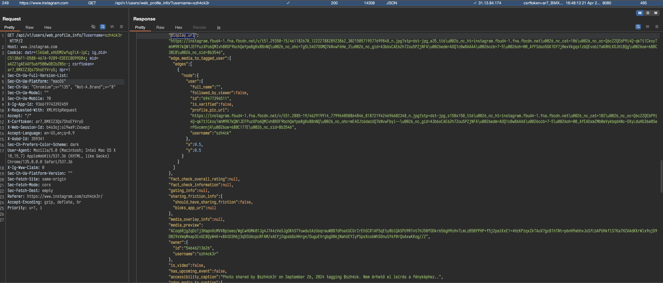
Task: Click the X-Asbd-Id: 359341 header
Action: [x=26, y=139]
